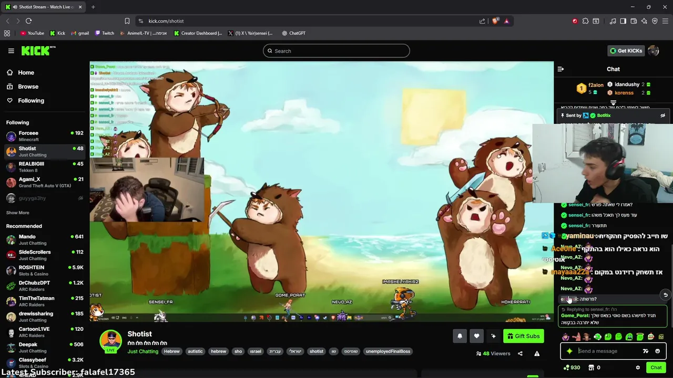Screen dimensions: 673x378
Task: Select the autistic tag
Action: coord(195,351)
